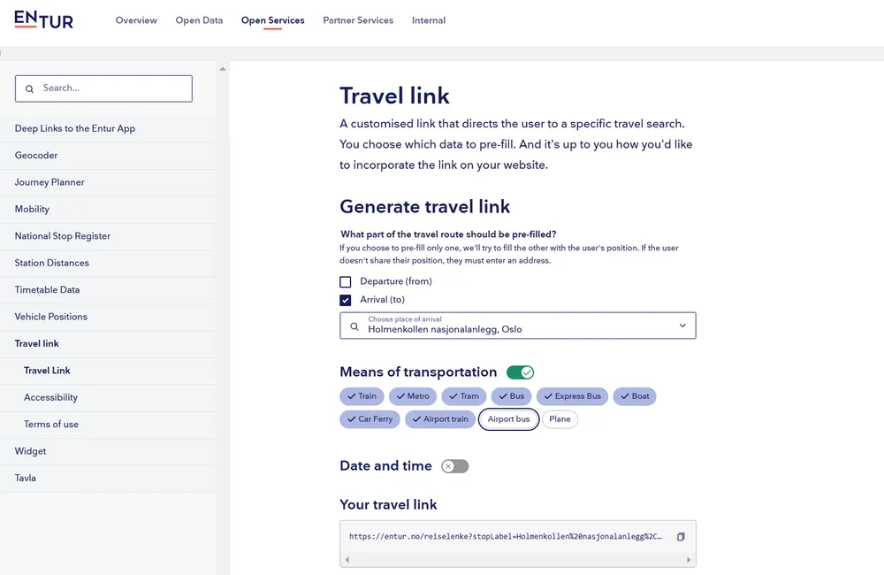Screen dimensions: 884x575
Task: Deselect the Boat transport chip
Action: pos(635,396)
